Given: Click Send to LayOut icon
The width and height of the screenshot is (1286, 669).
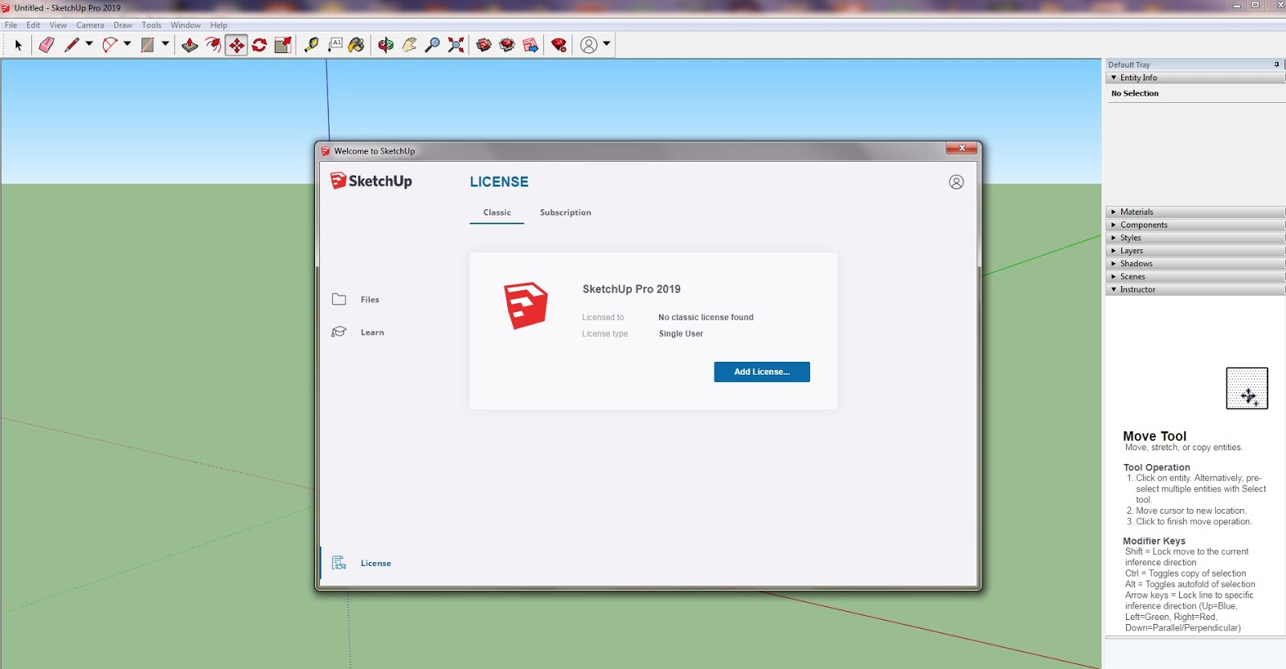Looking at the screenshot, I should point(530,45).
